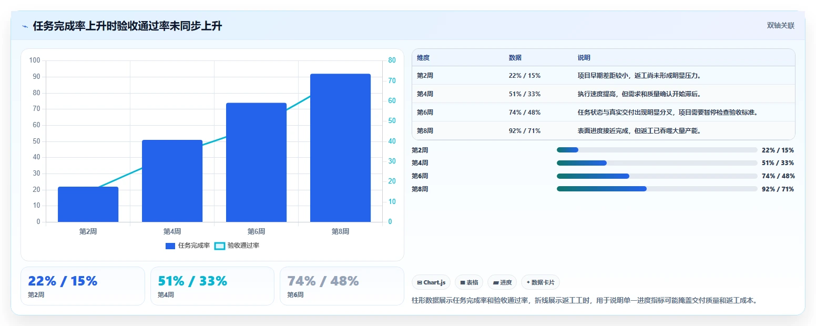Screen dimensions: 816x326
Task: Click table cell 92% / 71%
Action: pos(525,131)
